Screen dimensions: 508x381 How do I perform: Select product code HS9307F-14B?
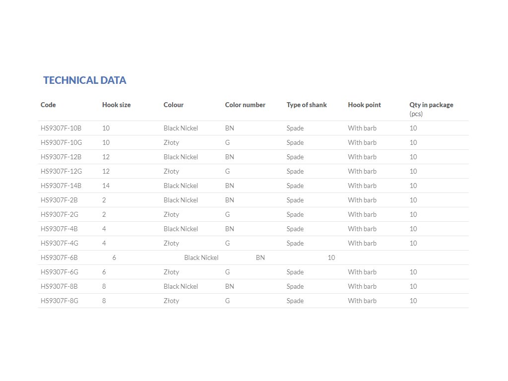point(61,186)
